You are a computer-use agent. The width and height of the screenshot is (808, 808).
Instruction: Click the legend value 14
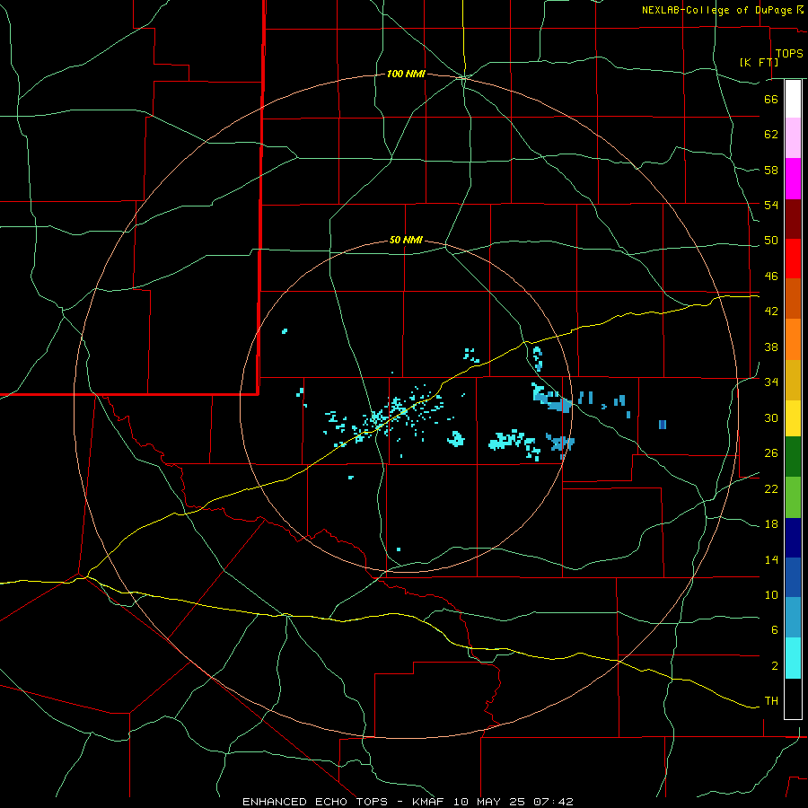pos(771,559)
